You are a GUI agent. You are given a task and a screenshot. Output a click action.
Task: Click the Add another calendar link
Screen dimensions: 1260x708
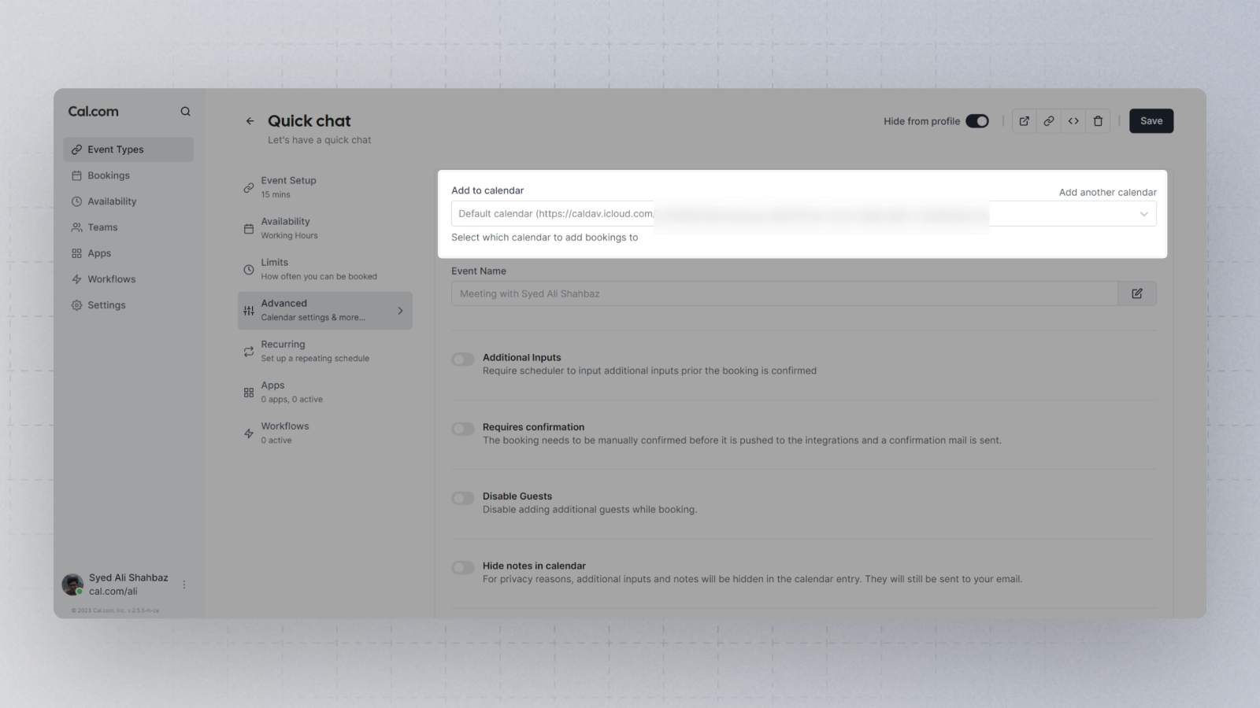pos(1107,192)
